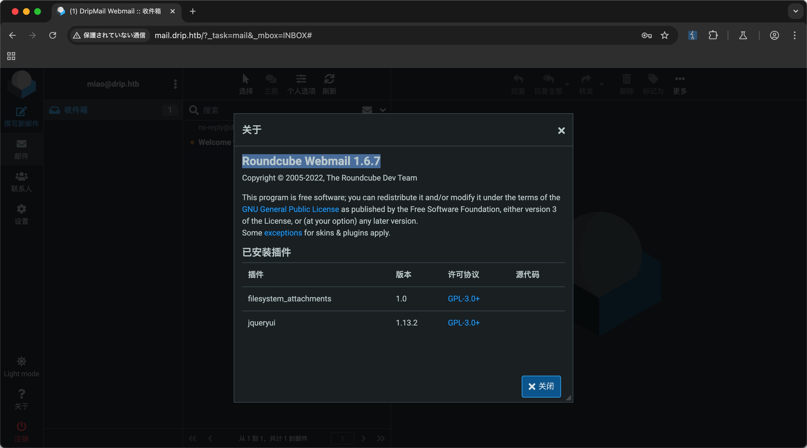807x448 pixels.
Task: Close the About dialog with X
Action: [561, 130]
